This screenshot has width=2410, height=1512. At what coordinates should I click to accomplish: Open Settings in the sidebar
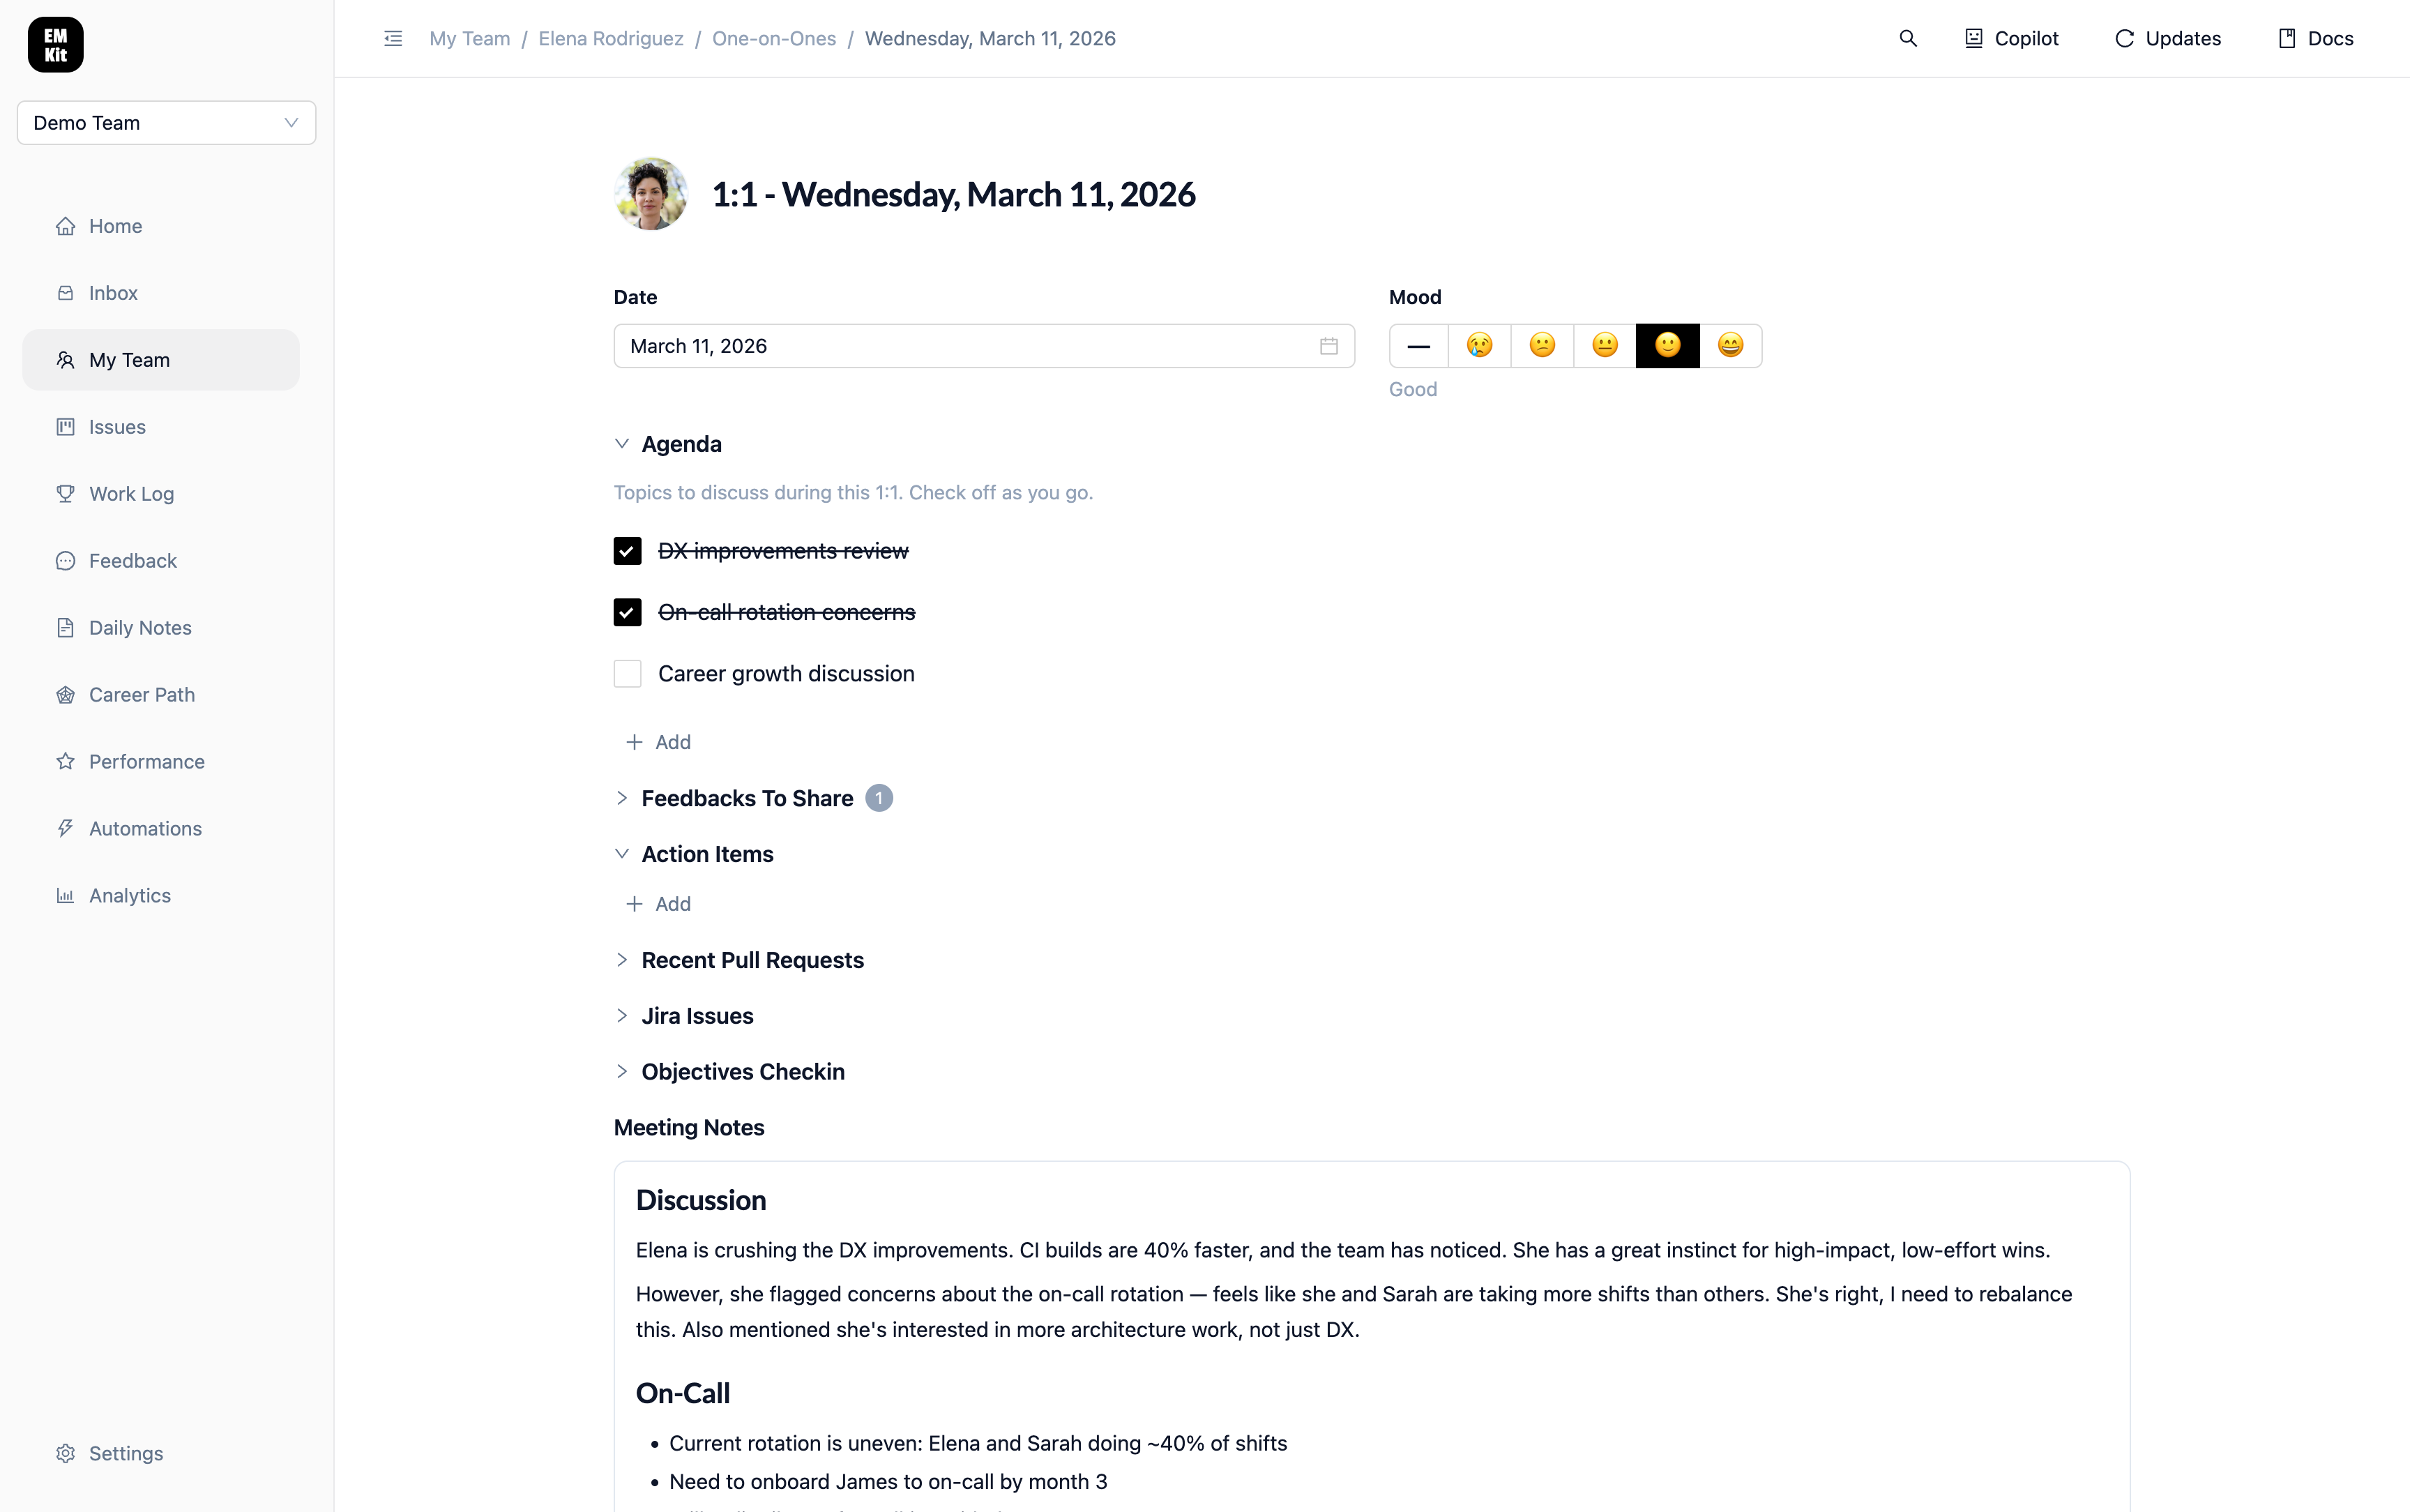[125, 1453]
